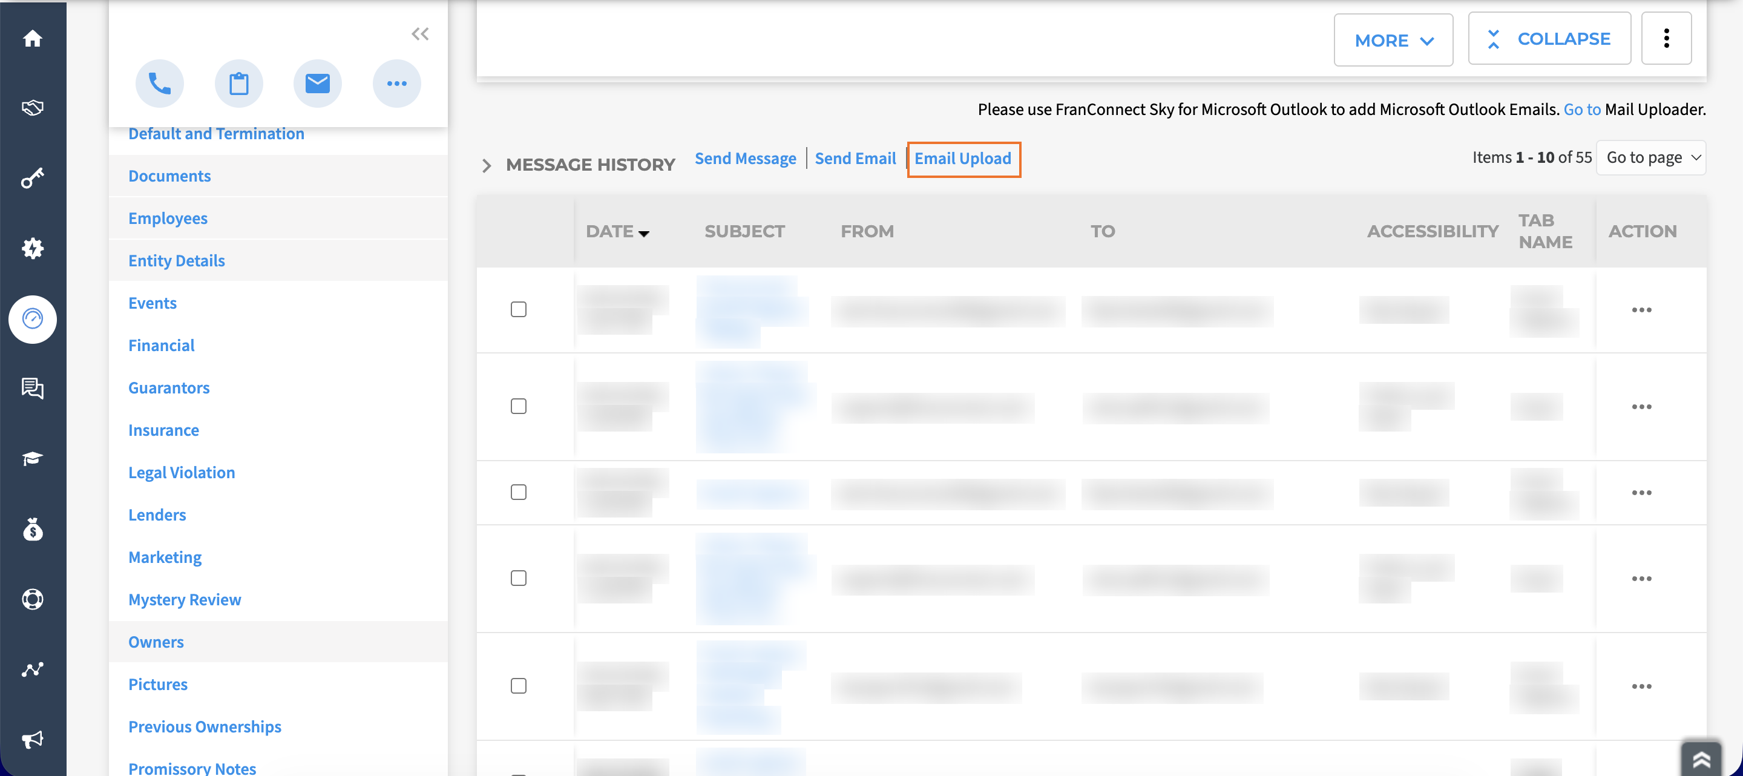The width and height of the screenshot is (1743, 776).
Task: Open the Go to page dropdown
Action: click(x=1651, y=157)
